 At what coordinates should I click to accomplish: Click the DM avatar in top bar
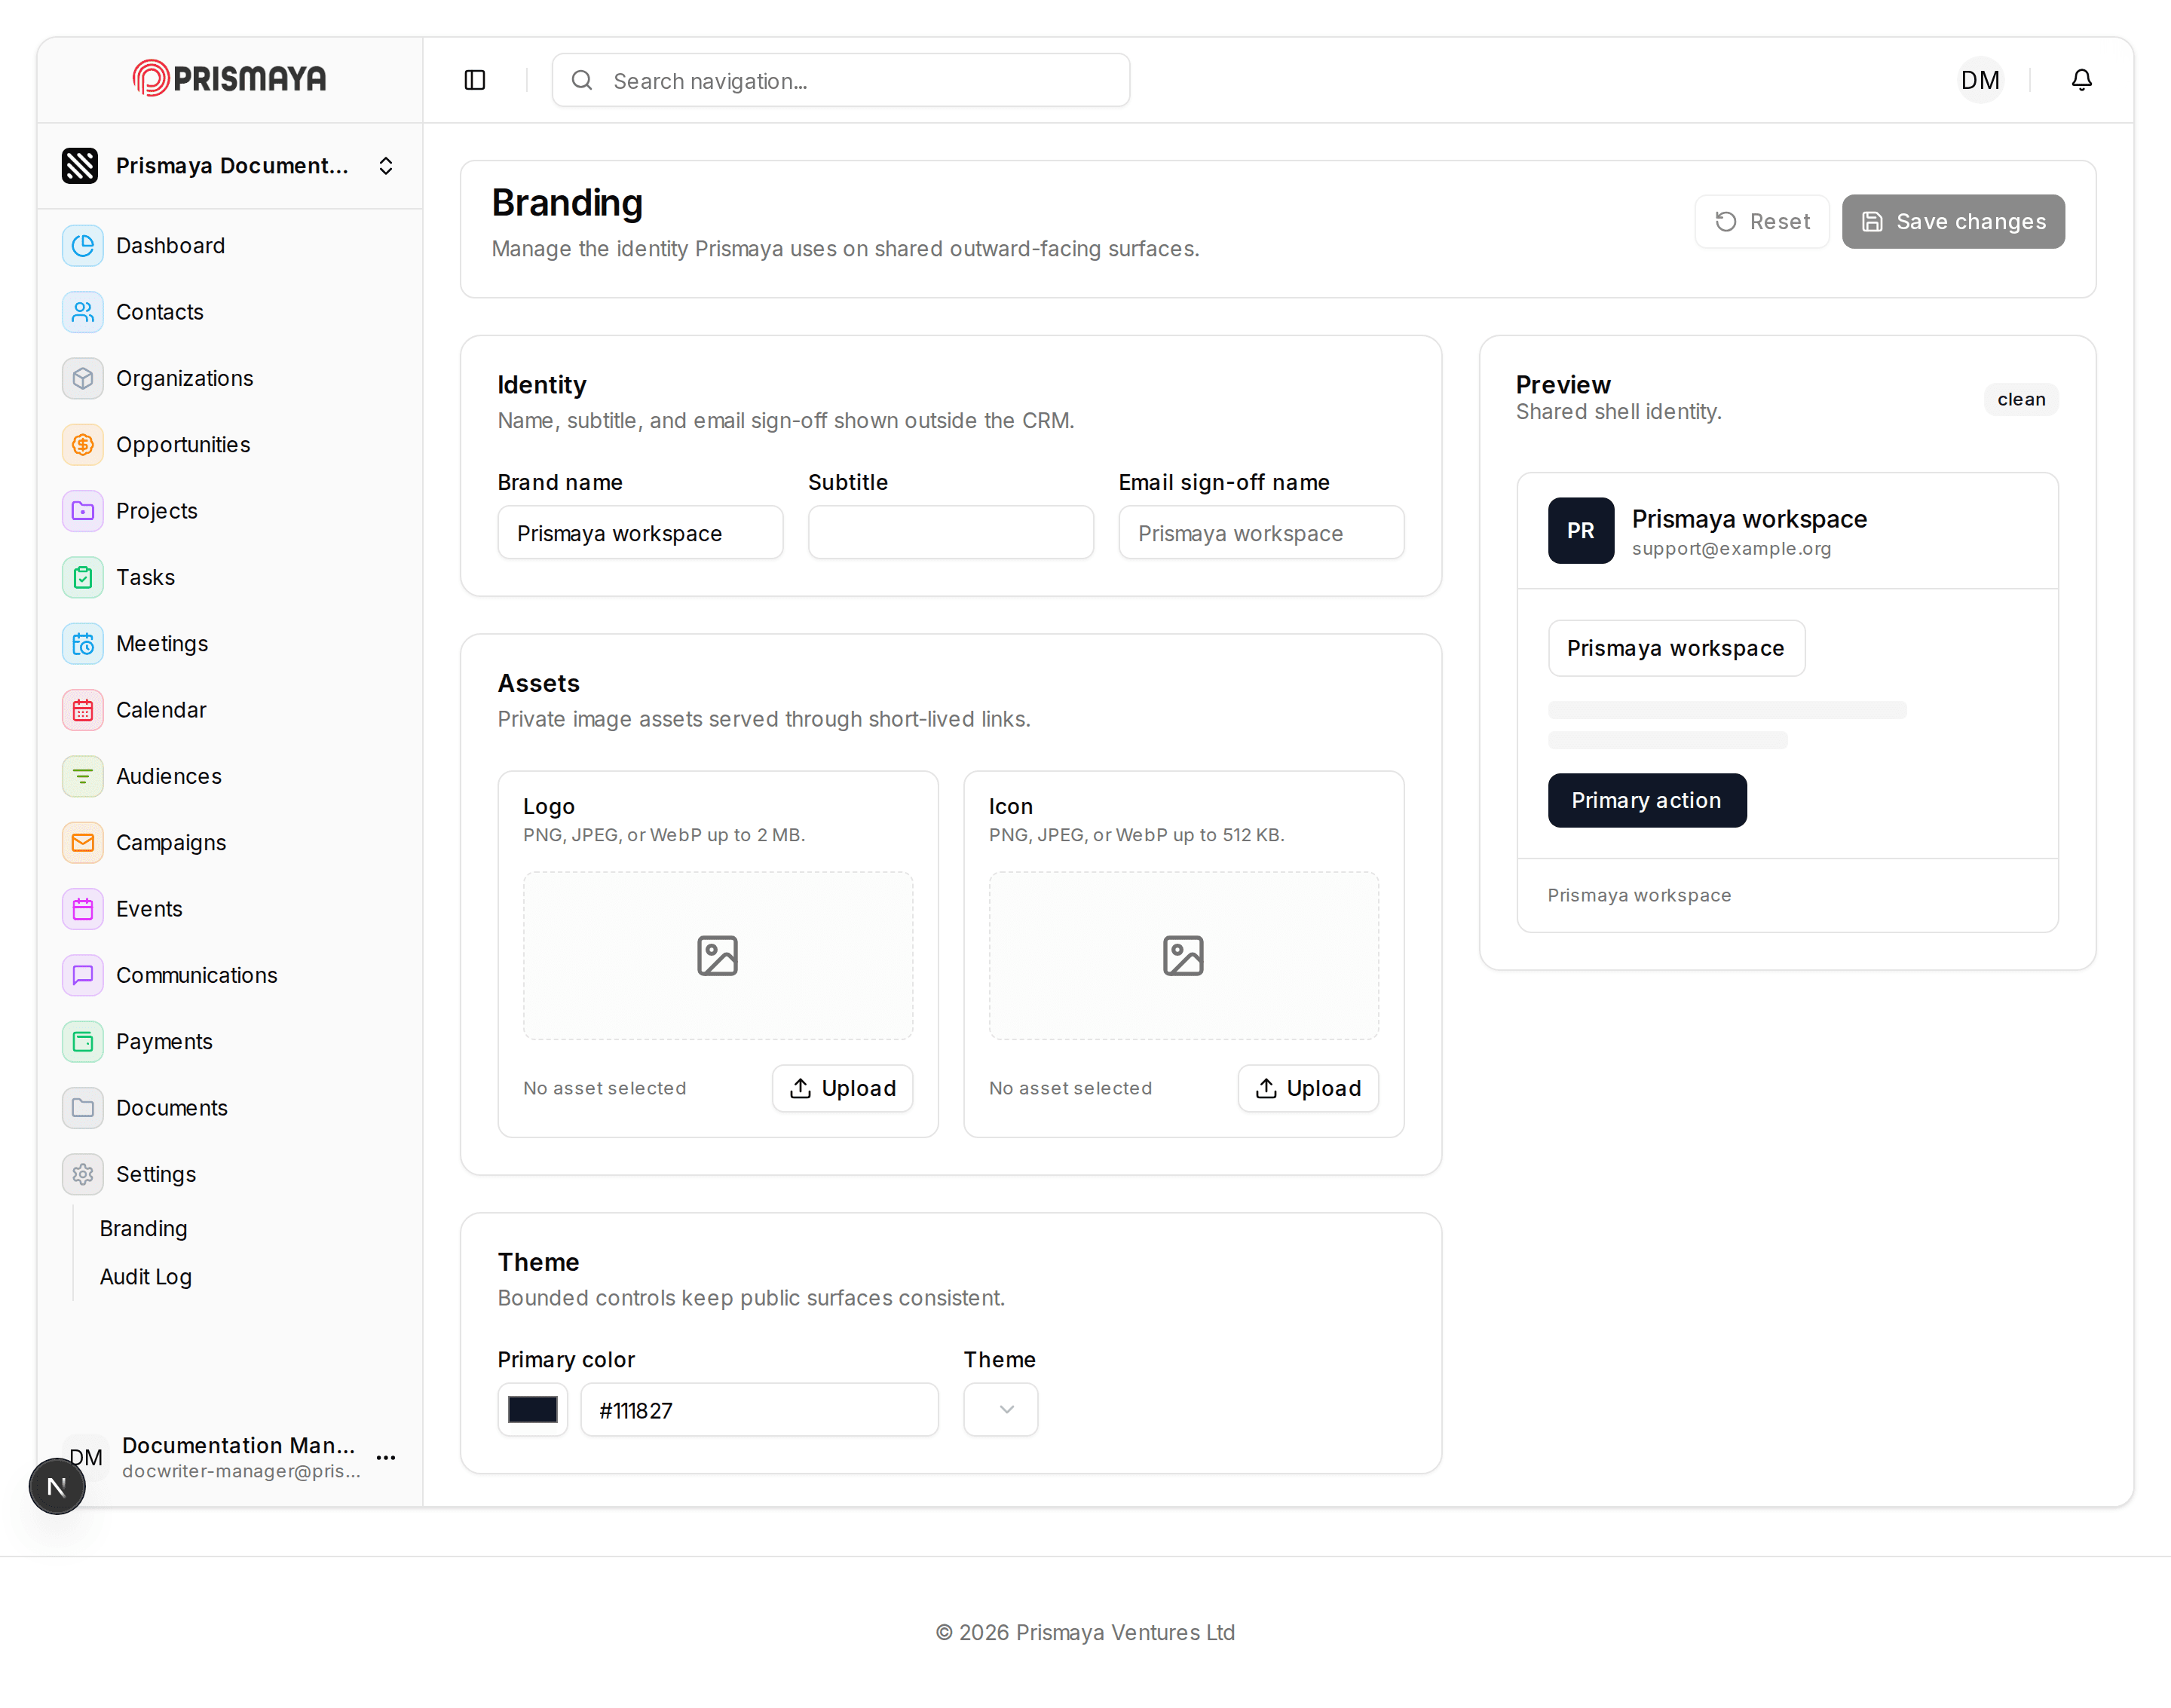pyautogui.click(x=1980, y=80)
